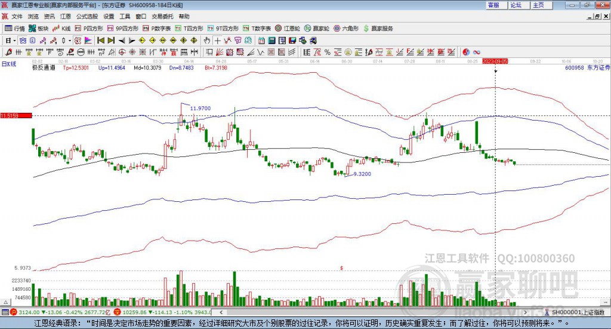Click the Md=10.3079 indicator value
This screenshot has height=329, width=611.
click(147, 68)
